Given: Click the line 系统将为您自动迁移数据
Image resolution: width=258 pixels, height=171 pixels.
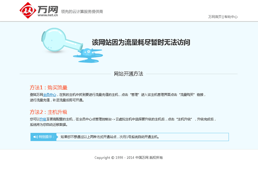Looking at the screenshot, I should click(49, 125).
